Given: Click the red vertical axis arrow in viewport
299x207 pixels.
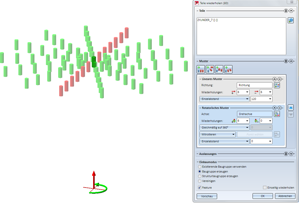Looking at the screenshot, I should point(94,179).
